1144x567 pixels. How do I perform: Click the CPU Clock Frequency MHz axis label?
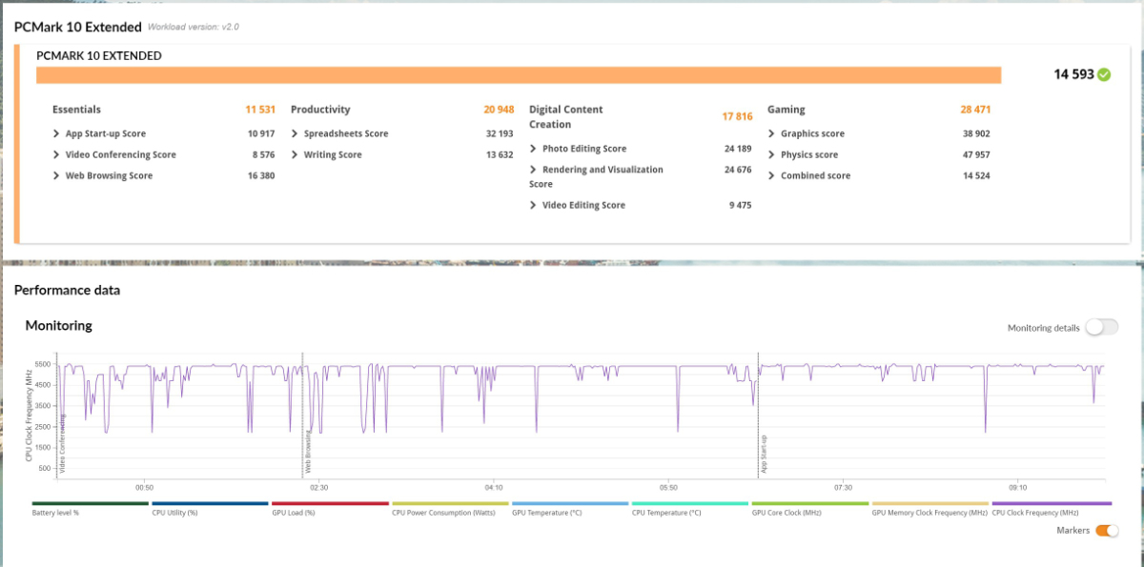[30, 417]
